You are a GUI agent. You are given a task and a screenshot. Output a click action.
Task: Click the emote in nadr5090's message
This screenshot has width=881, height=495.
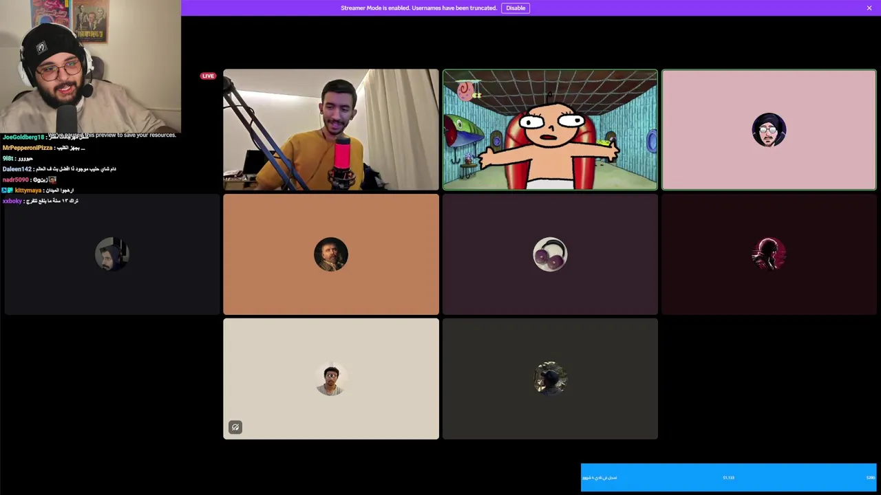tap(52, 179)
